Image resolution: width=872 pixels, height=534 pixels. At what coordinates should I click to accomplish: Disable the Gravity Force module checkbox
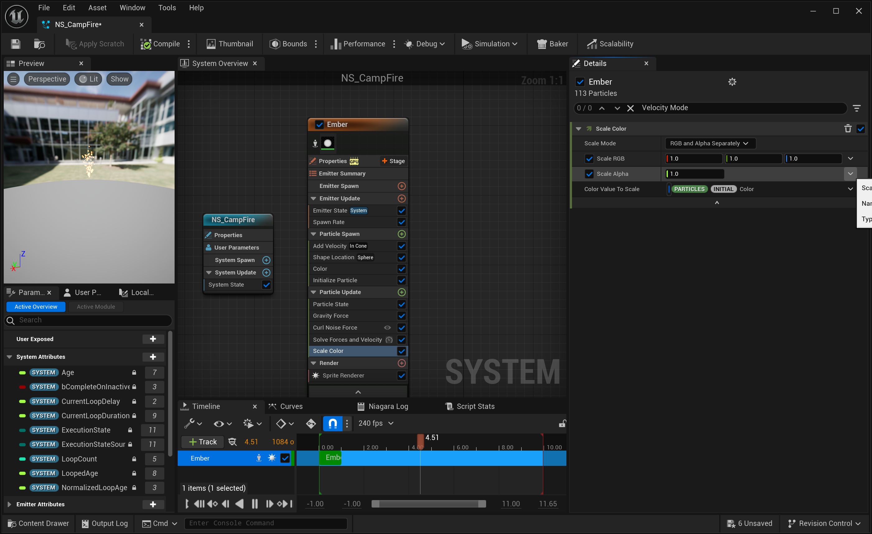(x=401, y=316)
